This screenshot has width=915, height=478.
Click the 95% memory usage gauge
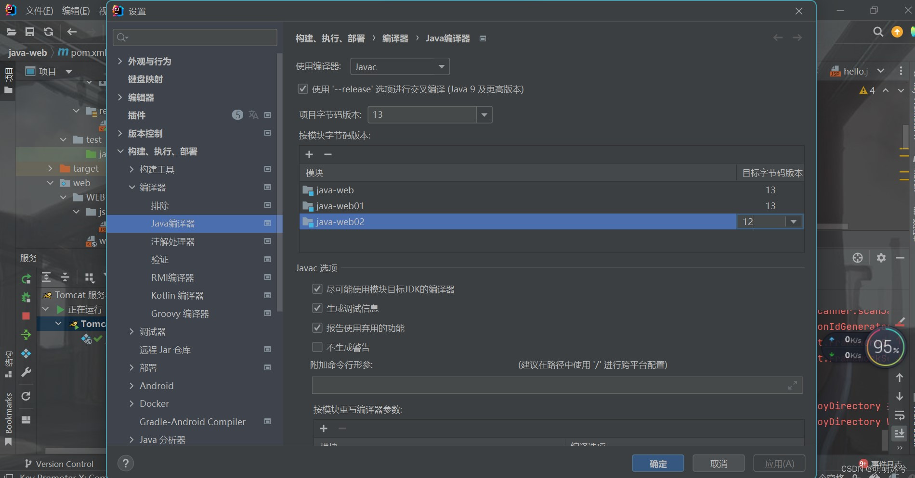click(x=885, y=348)
